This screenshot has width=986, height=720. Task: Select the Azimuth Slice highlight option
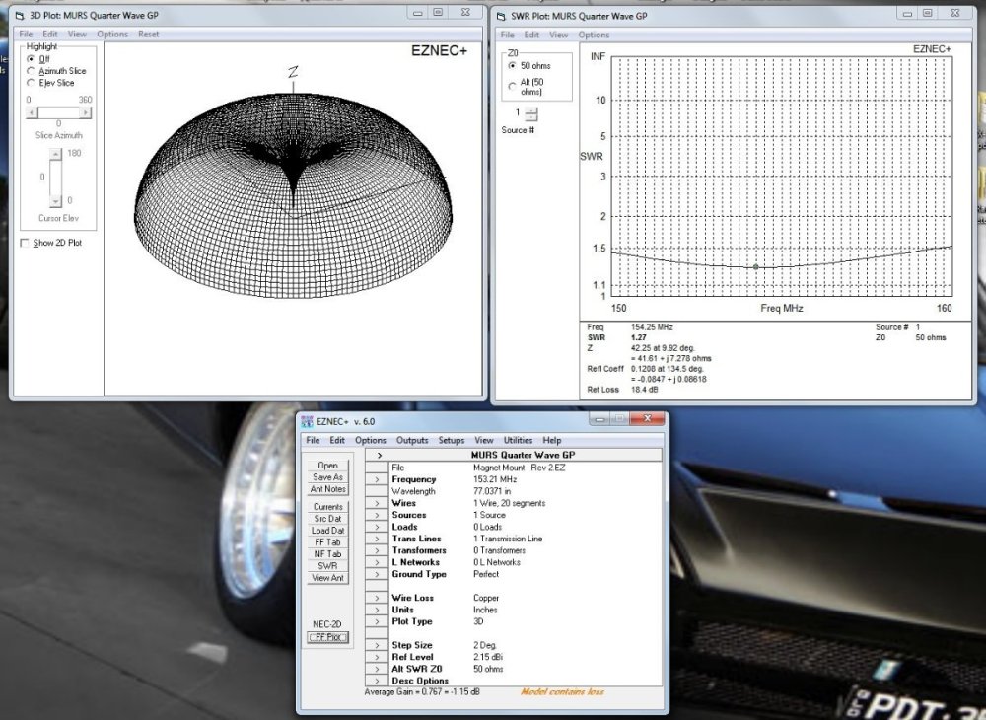coord(32,71)
